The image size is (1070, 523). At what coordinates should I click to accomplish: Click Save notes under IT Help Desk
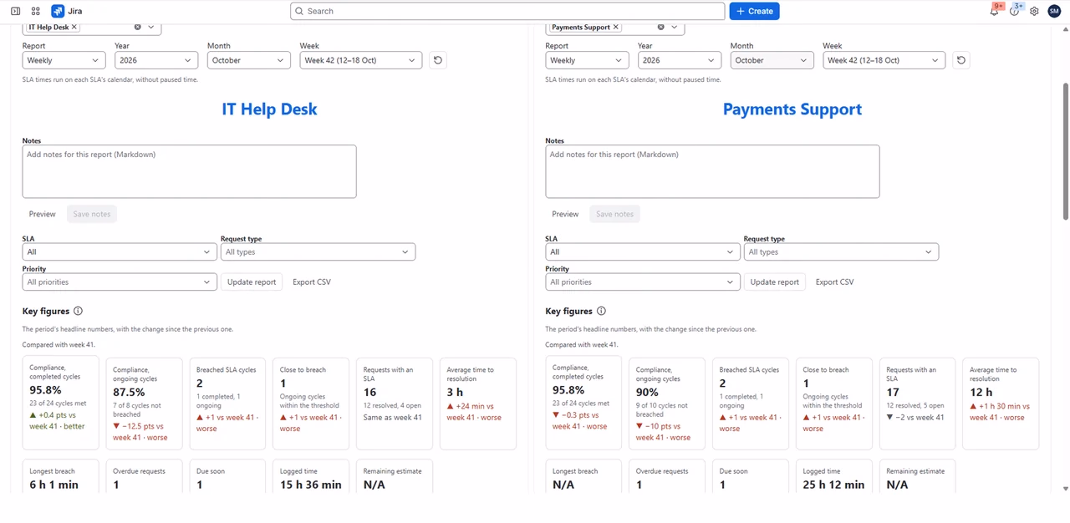coord(92,214)
